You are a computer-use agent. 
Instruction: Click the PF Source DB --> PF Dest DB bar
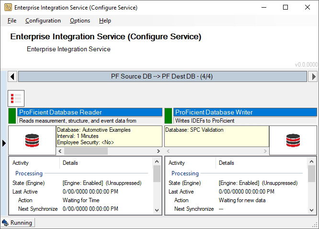coord(162,77)
